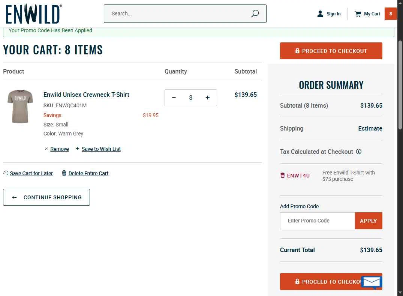The image size is (403, 296).
Task: Open the chat envelope widget
Action: tap(372, 282)
